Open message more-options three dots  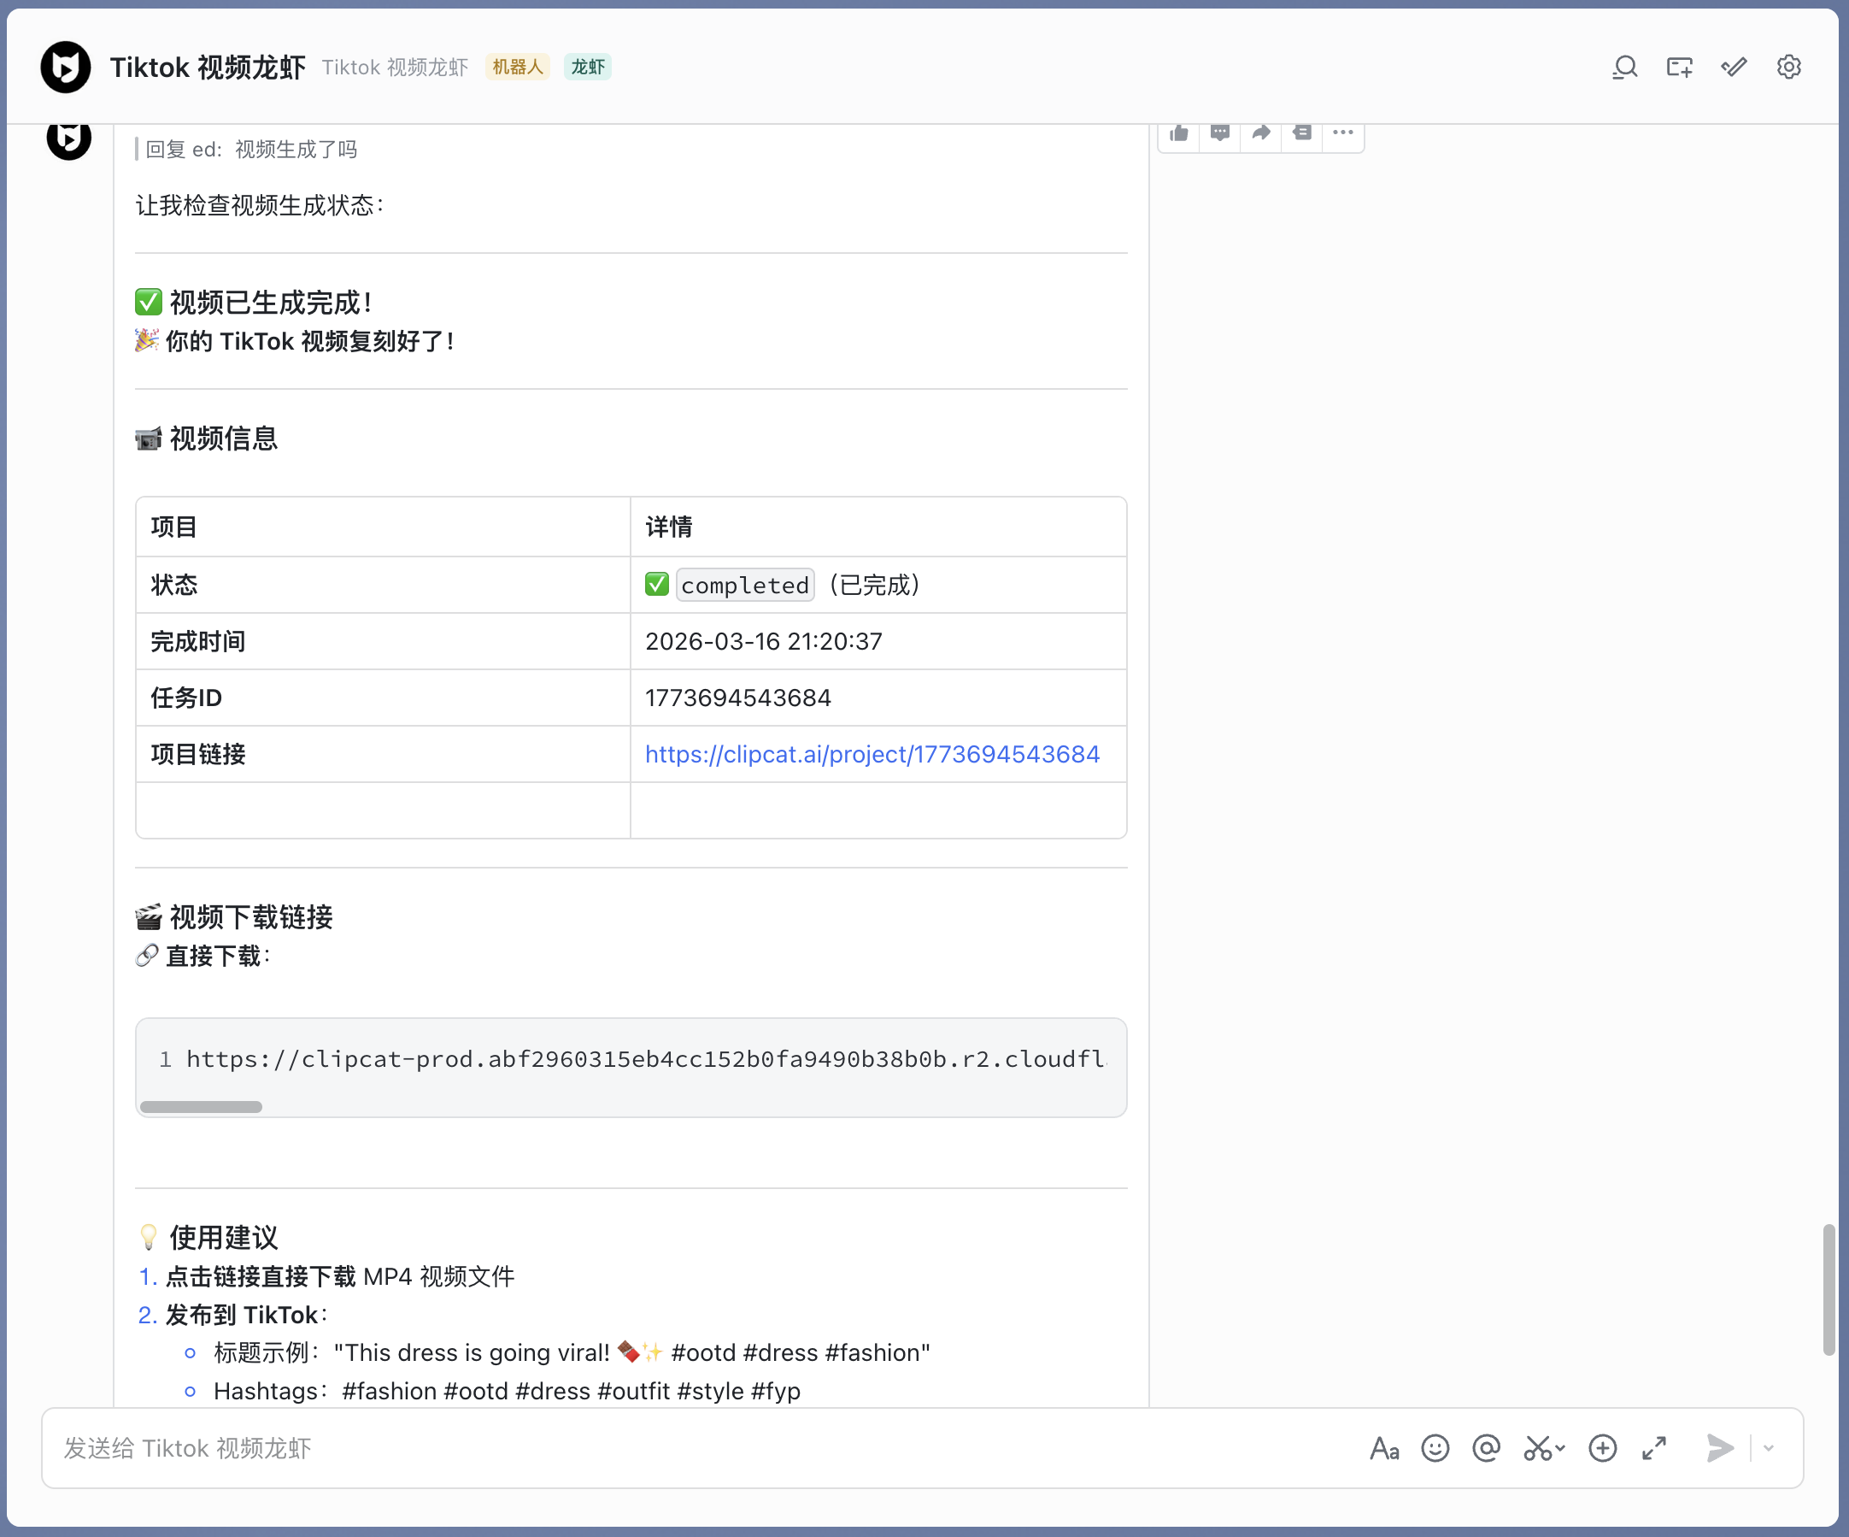[x=1342, y=133]
